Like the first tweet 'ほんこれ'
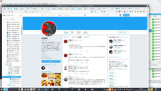Image resolution: width=161 pixels, height=91 pixels. [81, 51]
